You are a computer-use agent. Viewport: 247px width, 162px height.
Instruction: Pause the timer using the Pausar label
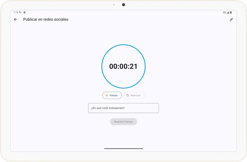click(114, 95)
